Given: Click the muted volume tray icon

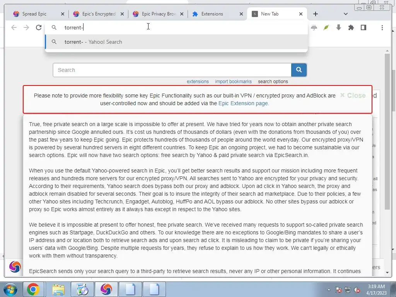Looking at the screenshot, I should coord(357,290).
